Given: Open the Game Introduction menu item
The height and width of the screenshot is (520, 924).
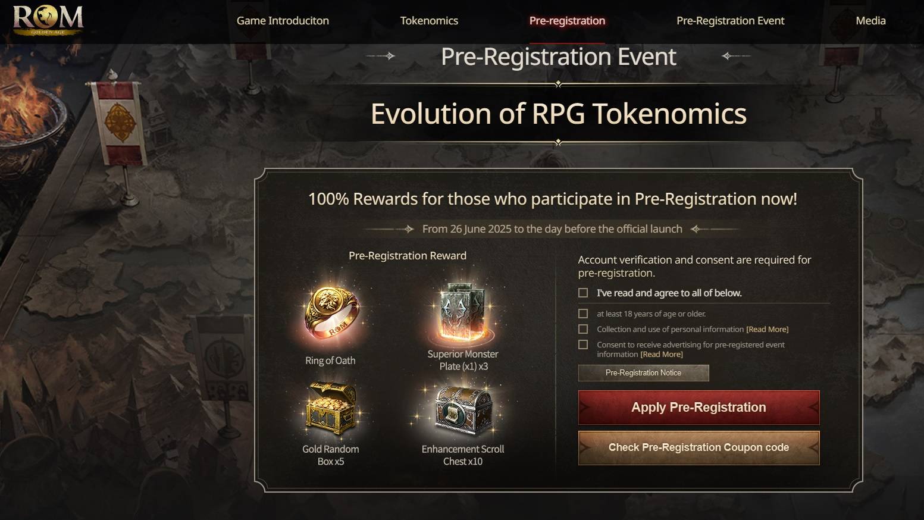Looking at the screenshot, I should tap(283, 21).
